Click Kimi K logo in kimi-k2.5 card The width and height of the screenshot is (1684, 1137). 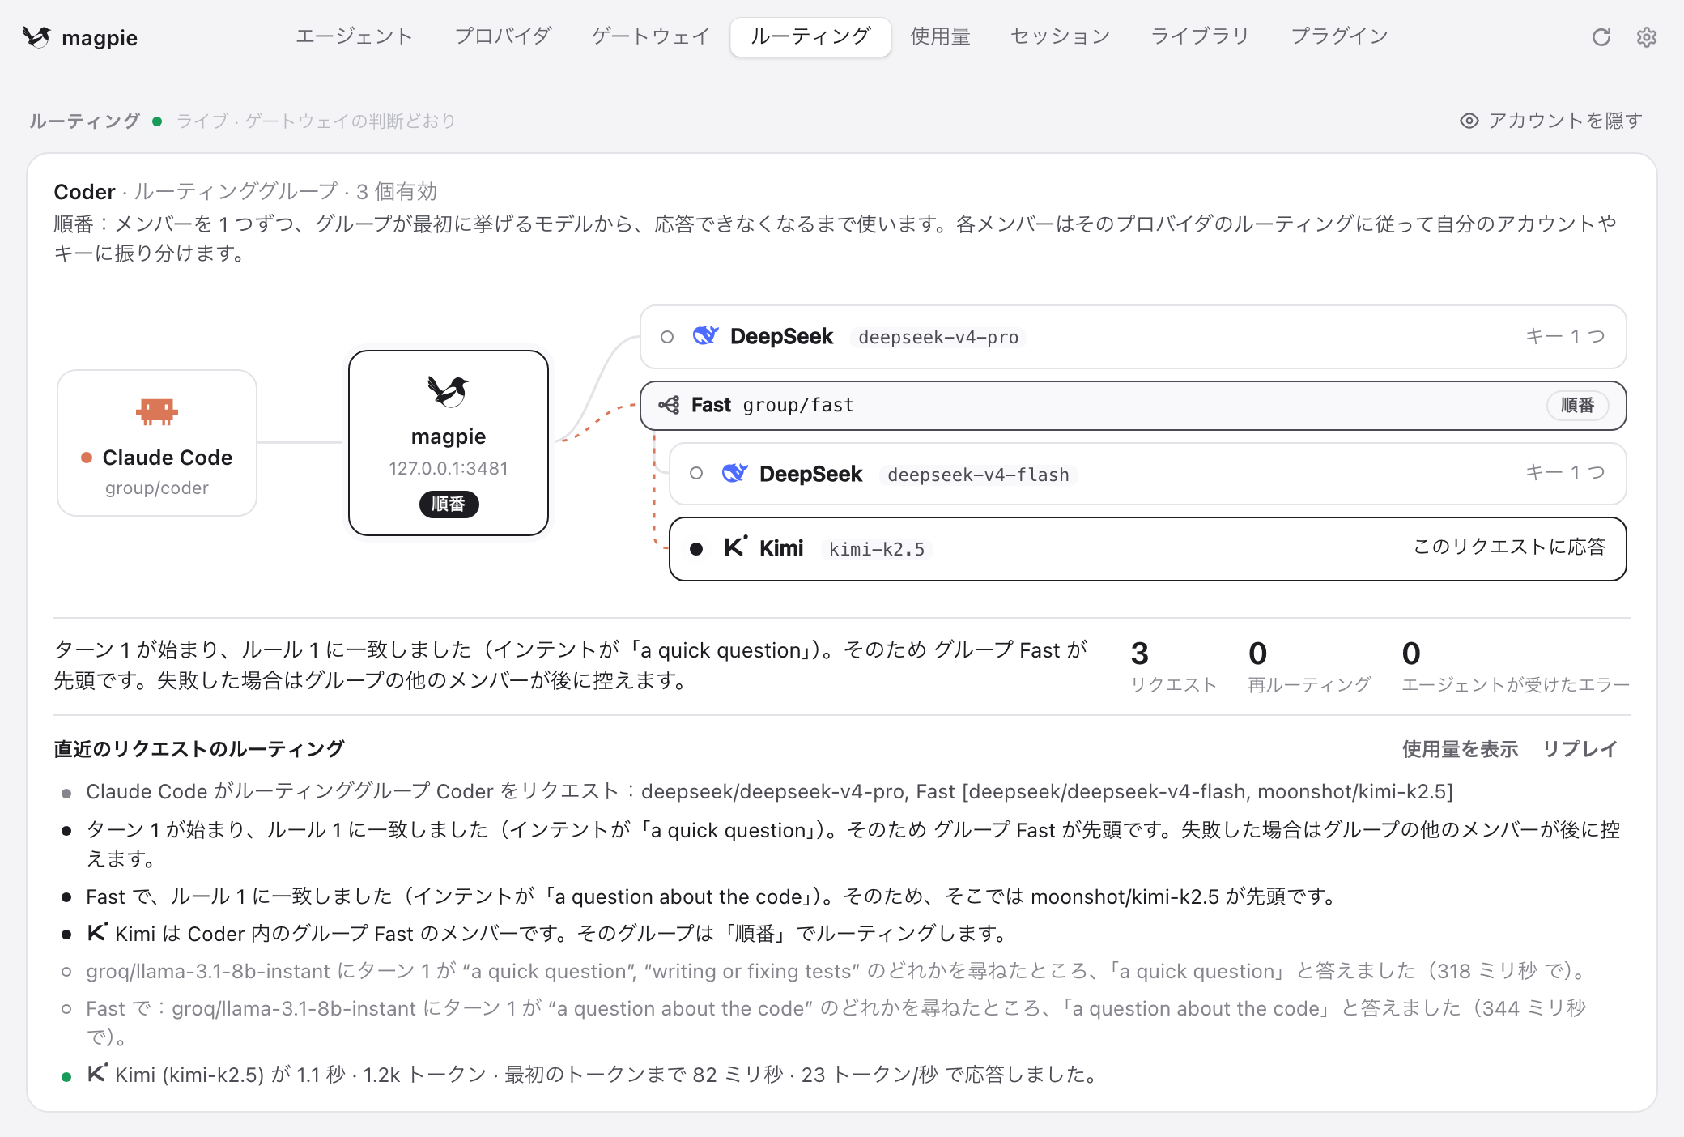[x=735, y=547]
